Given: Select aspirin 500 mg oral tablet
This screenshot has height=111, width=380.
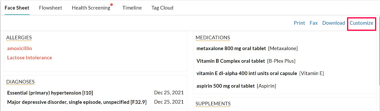Looking at the screenshot, I should tap(225, 86).
